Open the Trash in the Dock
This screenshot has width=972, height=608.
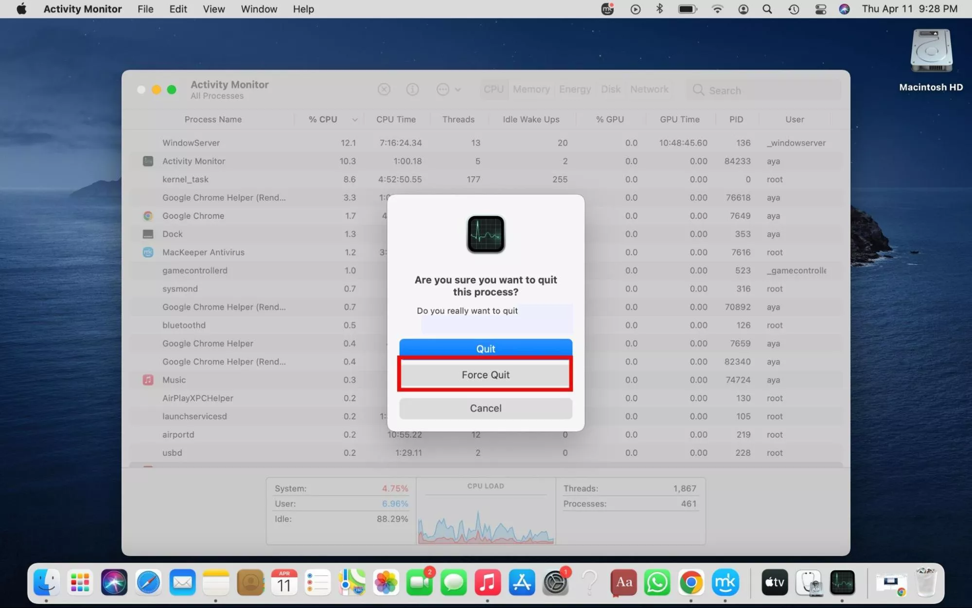pyautogui.click(x=928, y=582)
